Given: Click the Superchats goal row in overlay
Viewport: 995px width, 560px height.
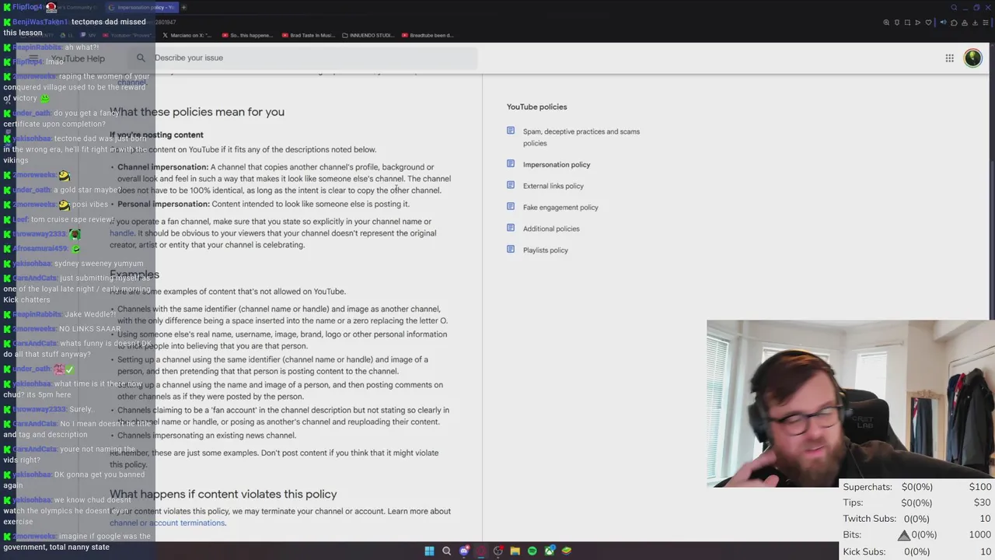Looking at the screenshot, I should click(x=917, y=487).
